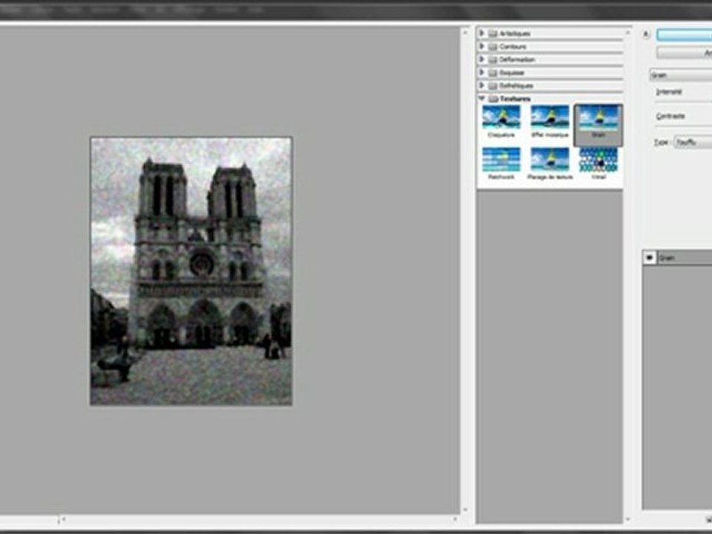Viewport: 712px width, 534px height.
Task: Click the cathedral preview image
Action: click(191, 271)
